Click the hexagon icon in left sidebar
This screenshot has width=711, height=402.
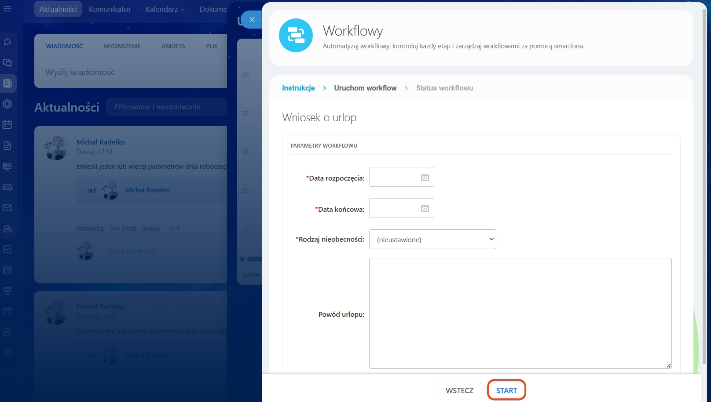click(7, 104)
